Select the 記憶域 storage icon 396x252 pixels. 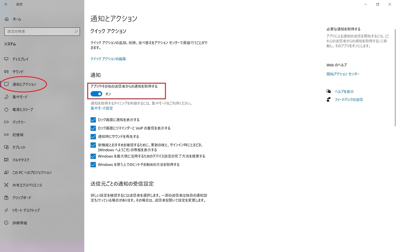[7, 135]
